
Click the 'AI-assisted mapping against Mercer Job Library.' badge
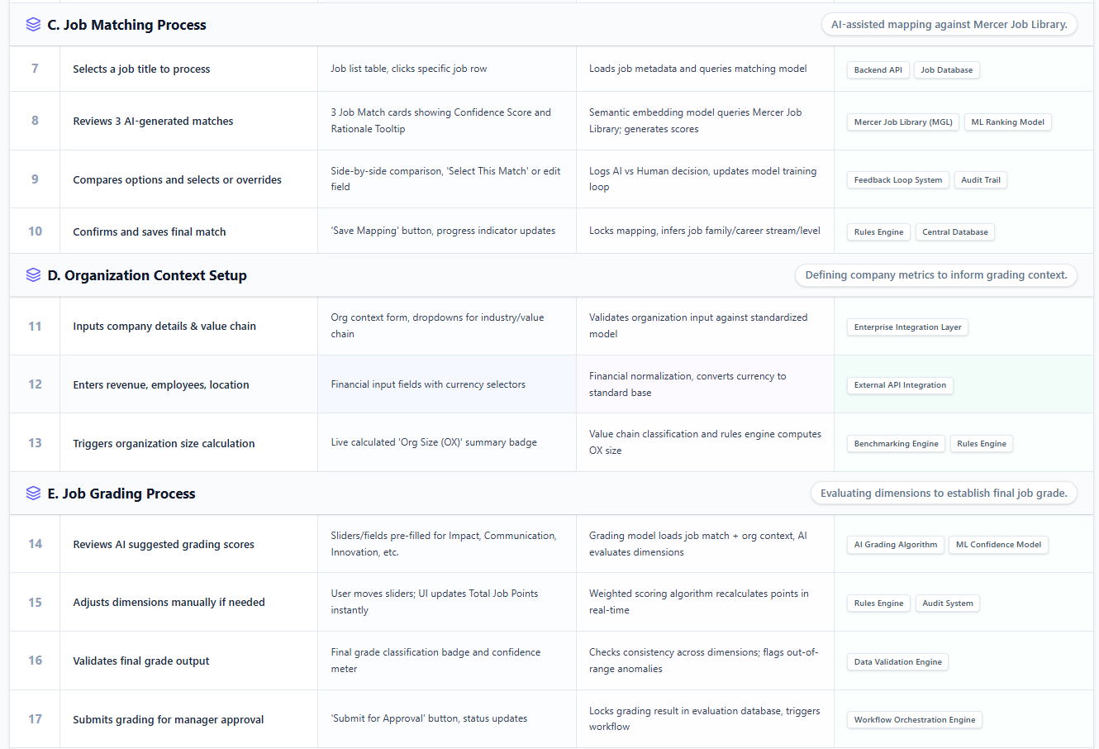click(x=949, y=25)
